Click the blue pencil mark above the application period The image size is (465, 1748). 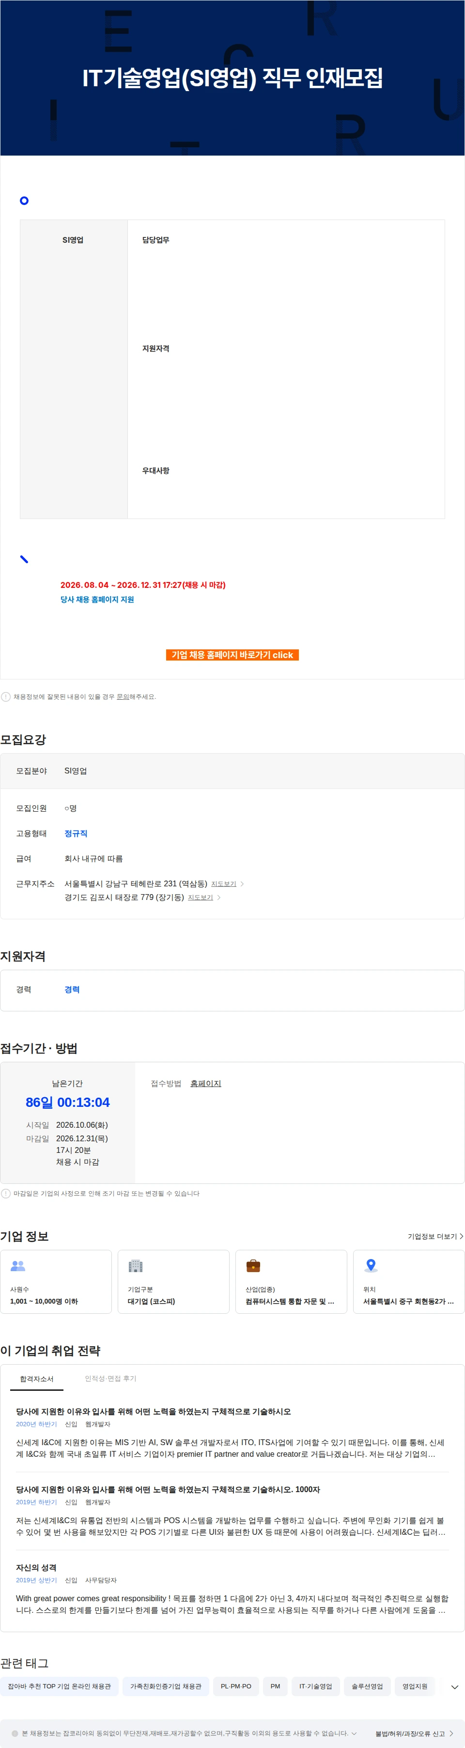24,559
